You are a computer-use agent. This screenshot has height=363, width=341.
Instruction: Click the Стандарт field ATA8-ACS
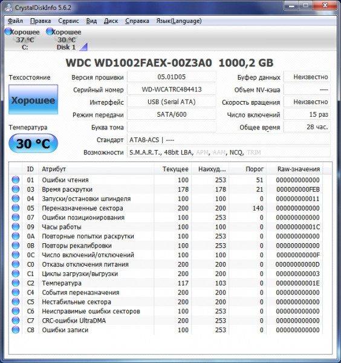(229, 140)
